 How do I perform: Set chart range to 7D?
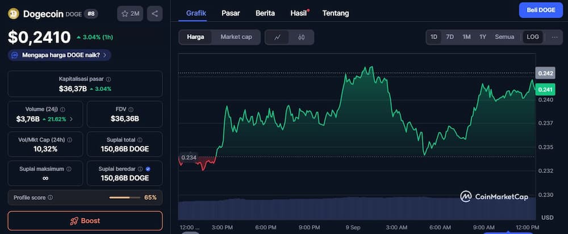click(x=450, y=37)
